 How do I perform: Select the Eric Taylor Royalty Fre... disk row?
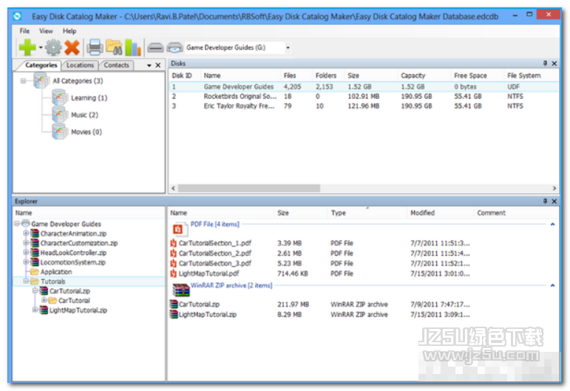click(364, 106)
